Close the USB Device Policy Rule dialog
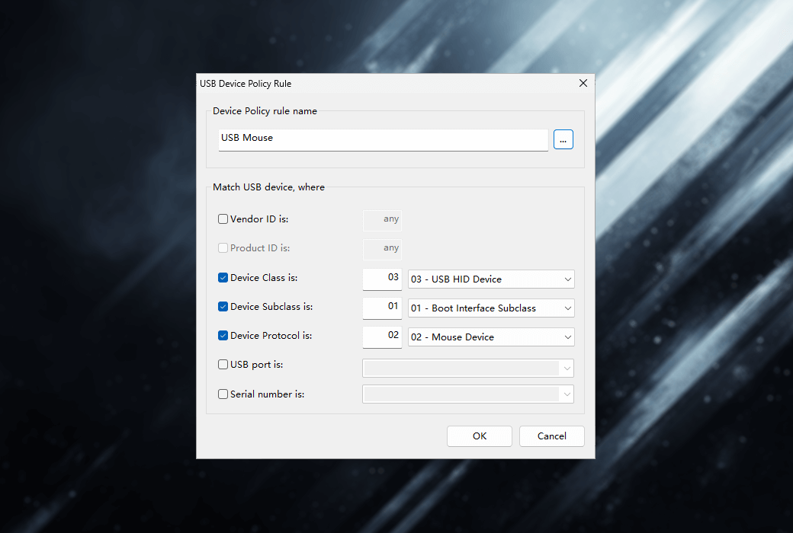Viewport: 793px width, 533px height. (x=583, y=83)
